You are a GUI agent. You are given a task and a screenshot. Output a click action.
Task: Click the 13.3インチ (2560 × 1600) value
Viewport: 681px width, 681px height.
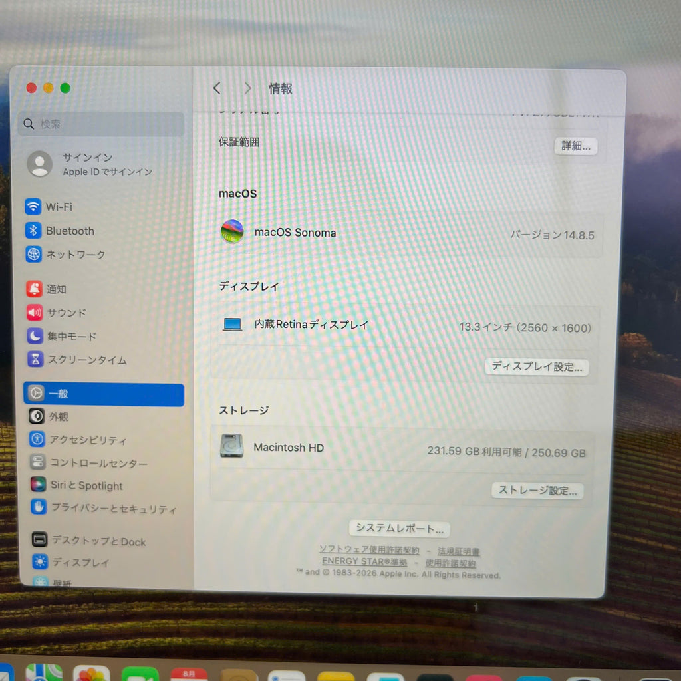(x=525, y=327)
